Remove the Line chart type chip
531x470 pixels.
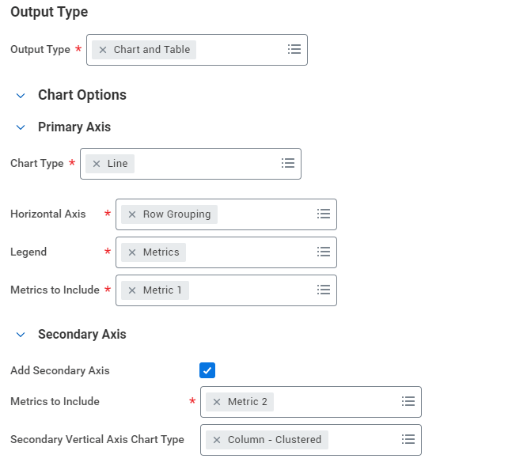[97, 164]
